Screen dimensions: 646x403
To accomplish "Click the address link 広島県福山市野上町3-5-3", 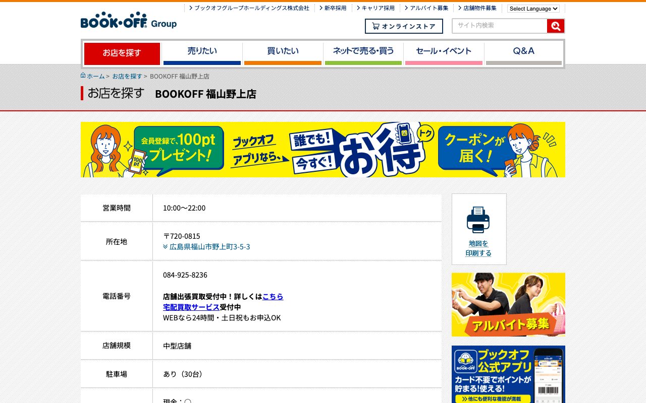I will click(x=210, y=247).
